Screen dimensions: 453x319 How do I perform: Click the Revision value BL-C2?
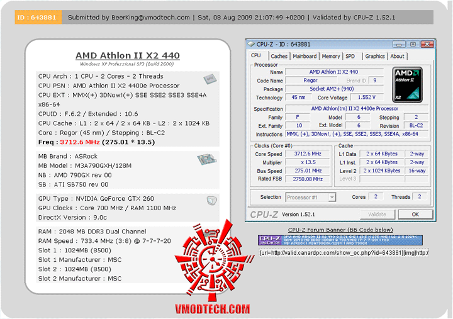[416, 126]
